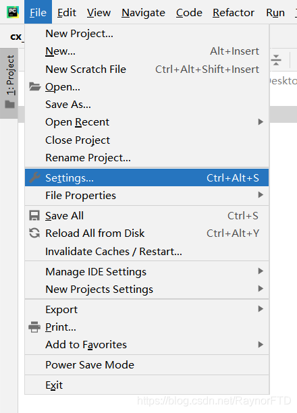Expand the Manage IDE Settings submenu
This screenshot has height=413, width=297.
coord(147,271)
